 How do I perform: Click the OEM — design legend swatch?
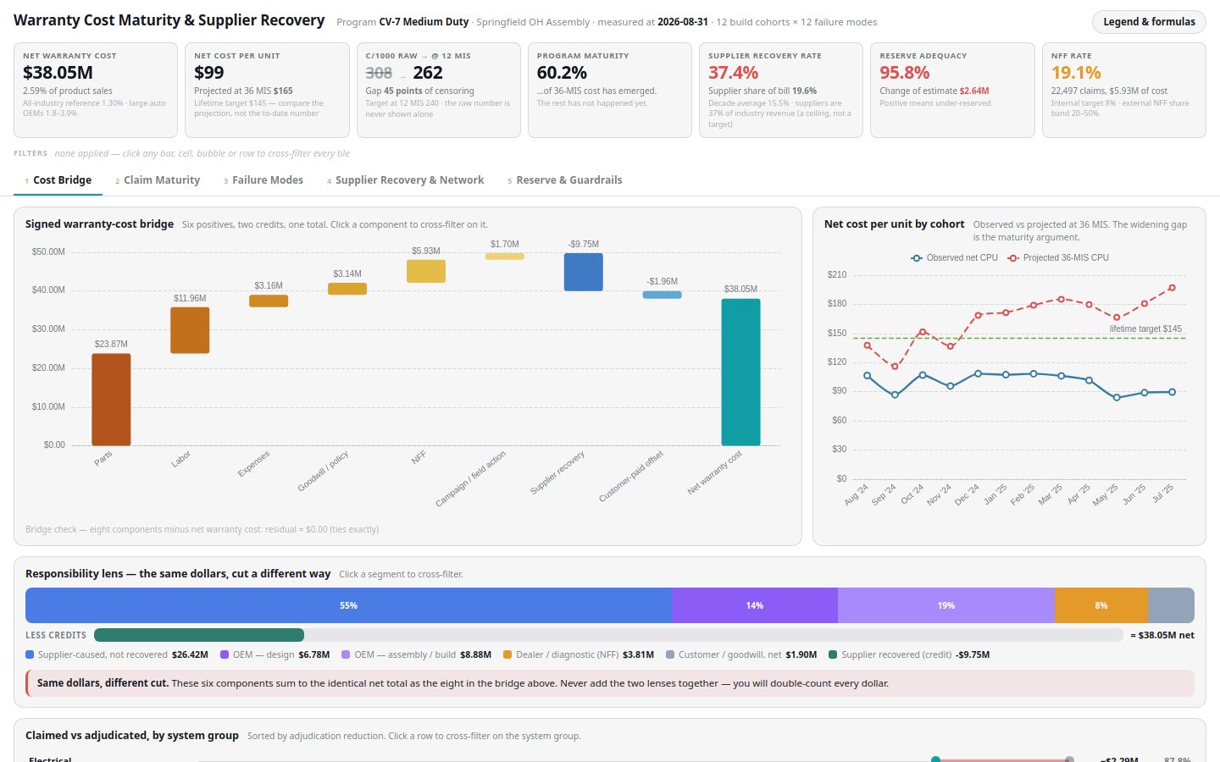(x=225, y=654)
